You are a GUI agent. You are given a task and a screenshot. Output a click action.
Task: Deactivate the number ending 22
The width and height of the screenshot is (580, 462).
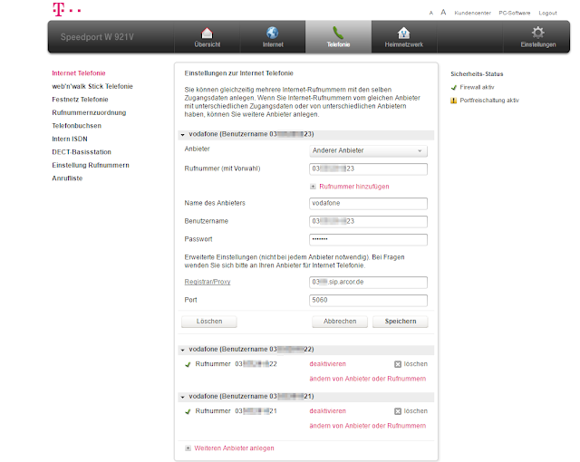point(328,364)
